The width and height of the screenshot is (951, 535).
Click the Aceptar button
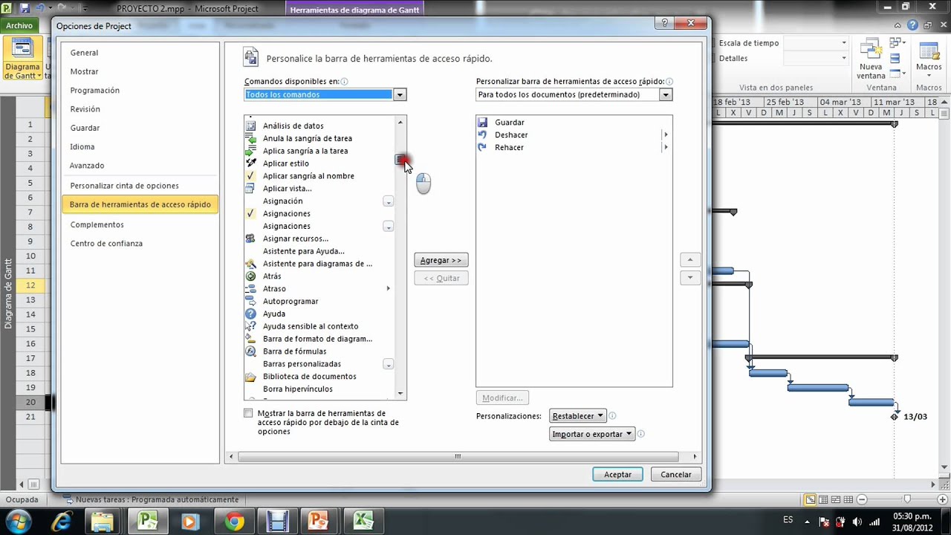pos(617,474)
